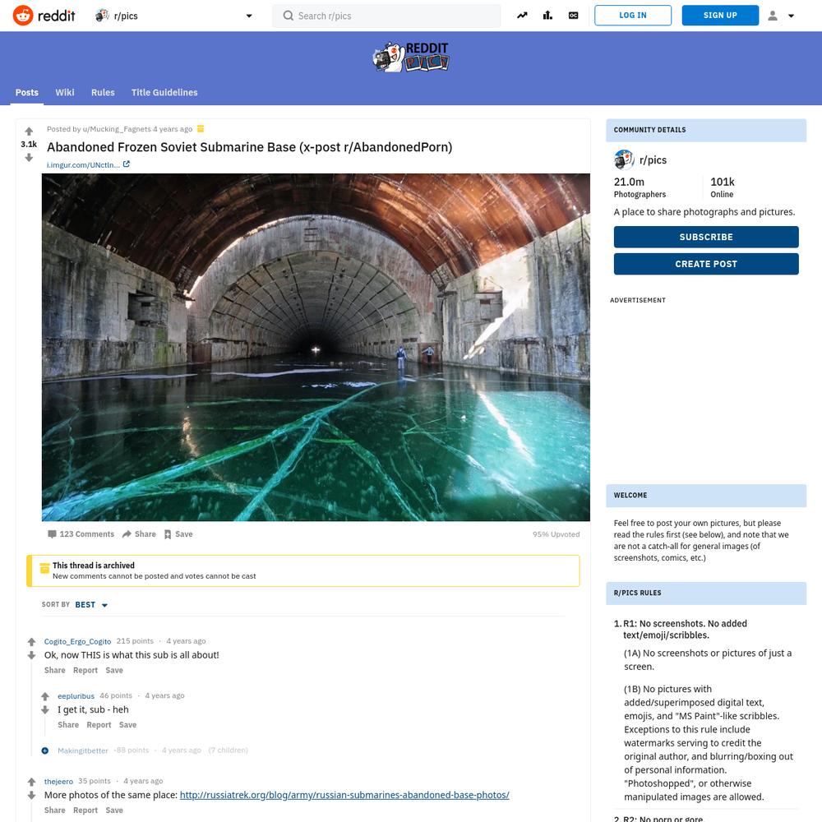
Task: Click the LOG IN button
Action: pyautogui.click(x=633, y=15)
